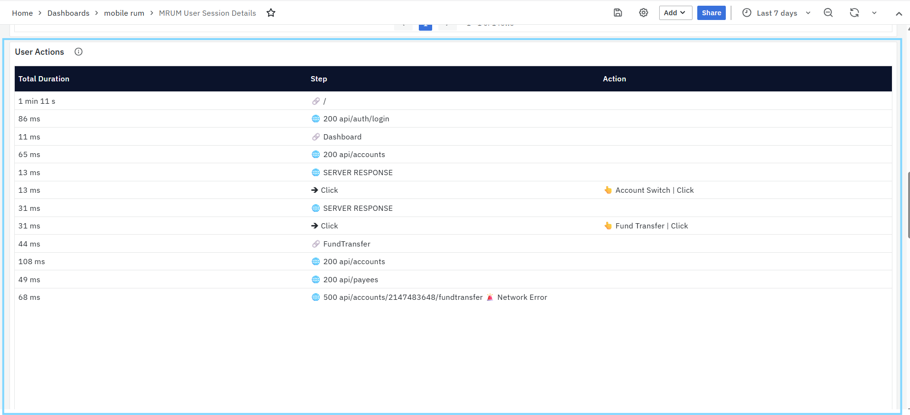910x415 pixels.
Task: Sort by Total Duration column header
Action: (x=44, y=79)
